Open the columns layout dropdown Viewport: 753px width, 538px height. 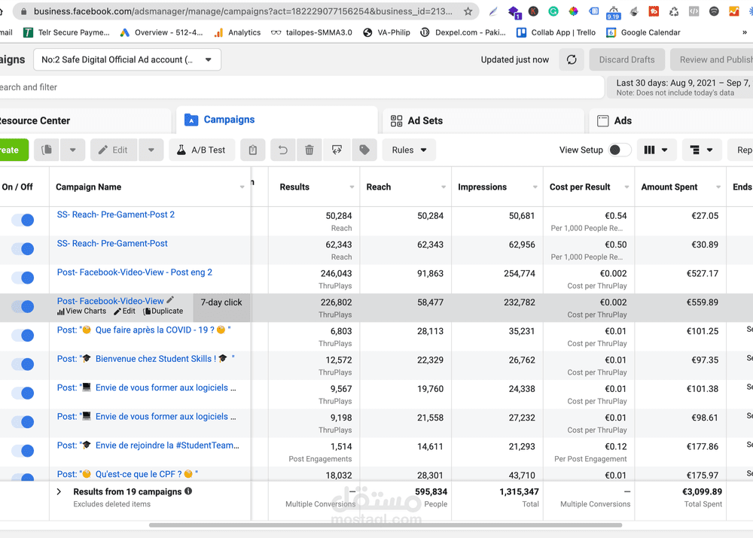pyautogui.click(x=656, y=150)
